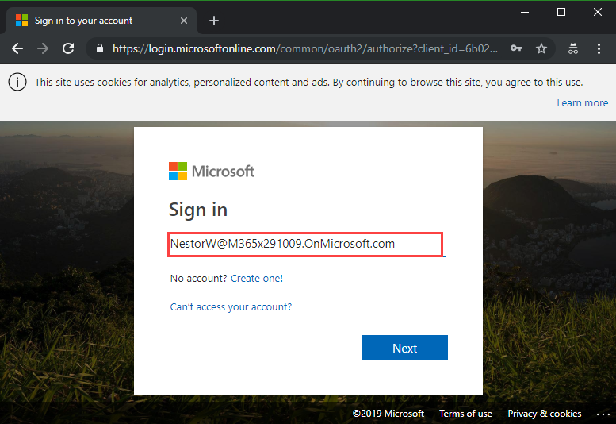
Task: Open saved passwords key icon
Action: tap(516, 48)
